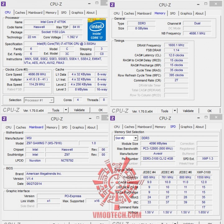
Task: Open the Mainboard tab in the CPU window
Action: pyautogui.click(x=35, y=12)
